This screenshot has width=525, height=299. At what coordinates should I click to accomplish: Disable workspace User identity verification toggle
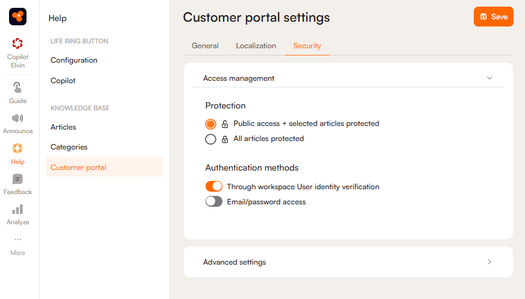(x=214, y=187)
